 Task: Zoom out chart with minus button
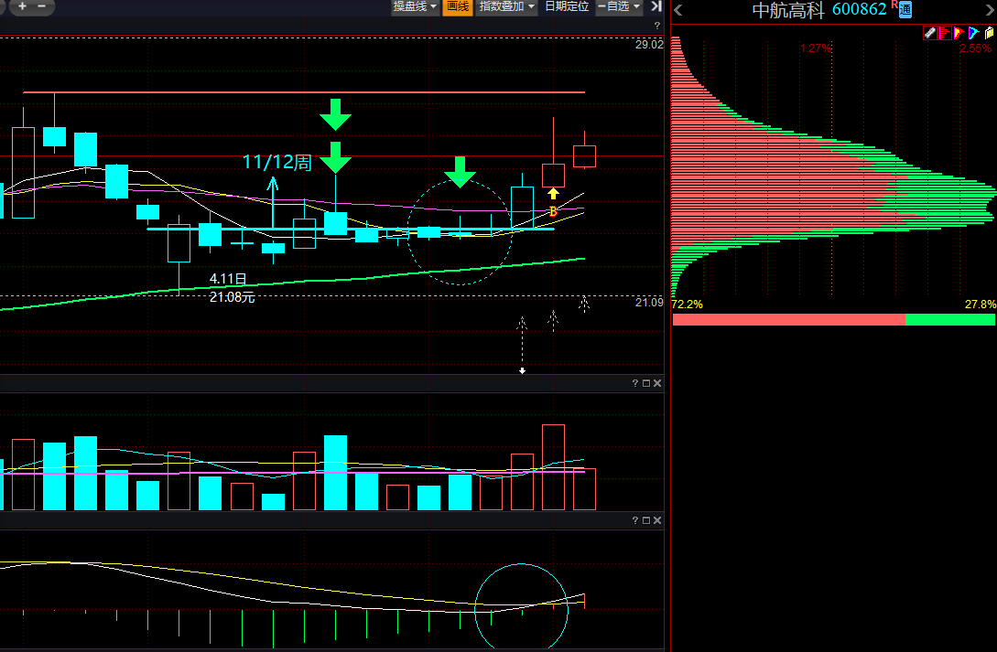pyautogui.click(x=42, y=5)
